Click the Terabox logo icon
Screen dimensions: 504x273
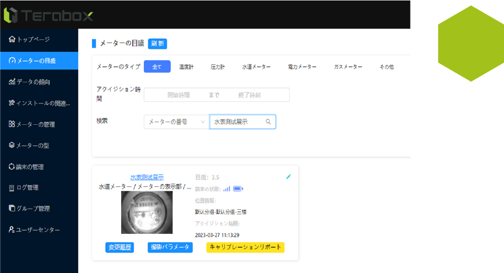click(x=11, y=15)
